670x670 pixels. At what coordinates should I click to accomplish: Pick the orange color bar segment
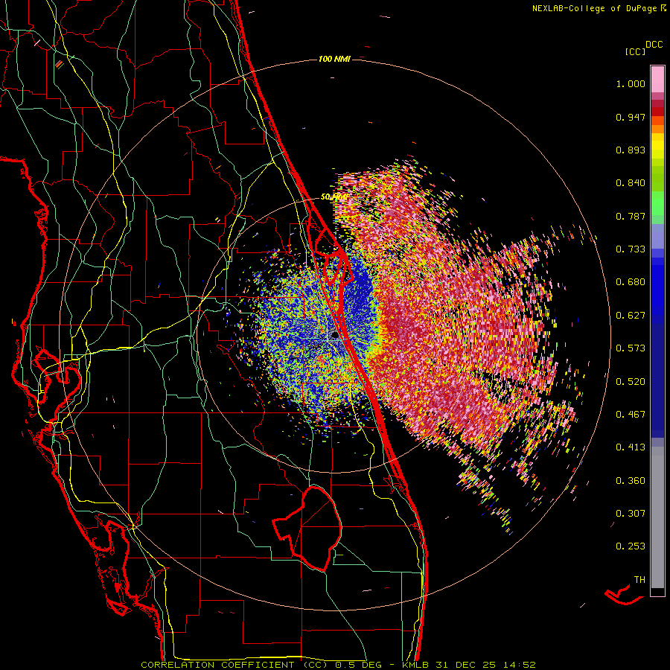pyautogui.click(x=657, y=129)
